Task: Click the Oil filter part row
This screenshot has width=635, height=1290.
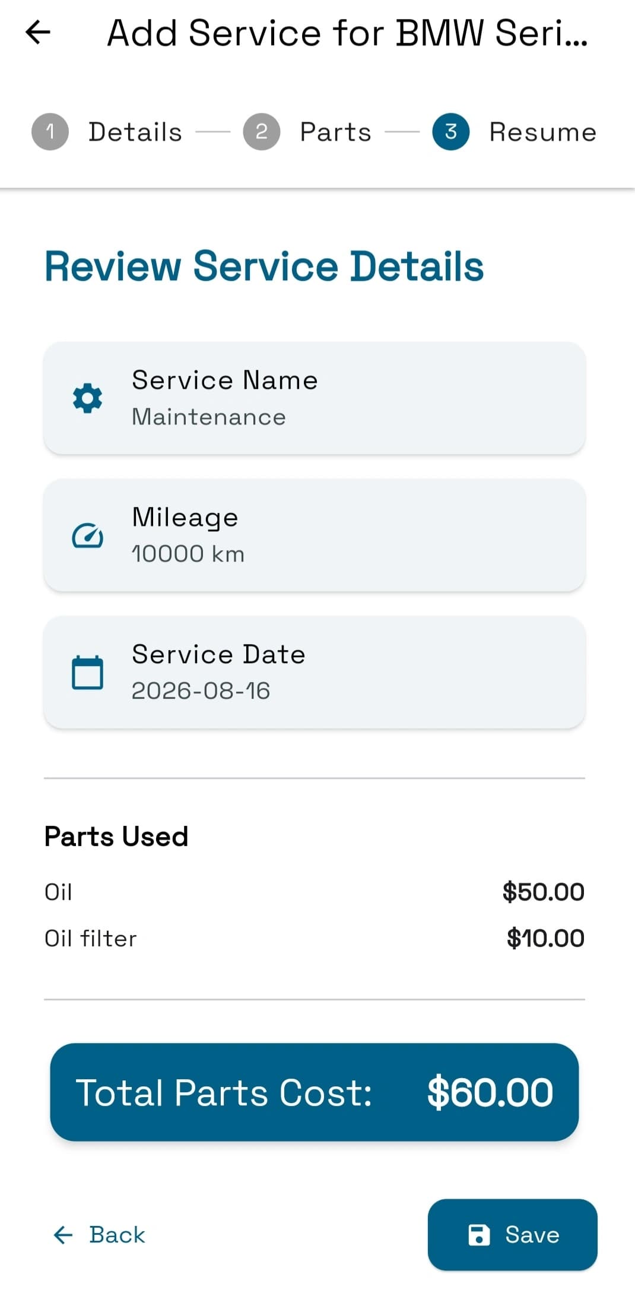Action: tap(315, 939)
